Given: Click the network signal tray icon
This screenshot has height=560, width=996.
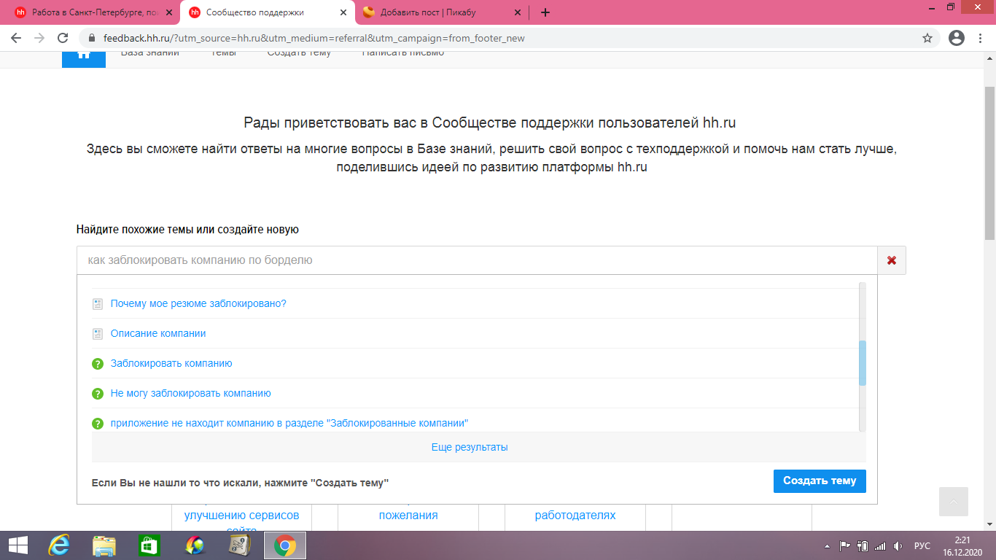Looking at the screenshot, I should coord(880,545).
